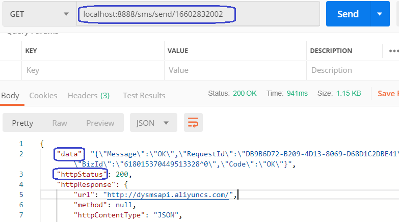Click the "httpStatus" key in response
This screenshot has height=222, width=399.
pos(82,175)
